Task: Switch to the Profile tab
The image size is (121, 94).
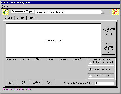Action: (32, 18)
